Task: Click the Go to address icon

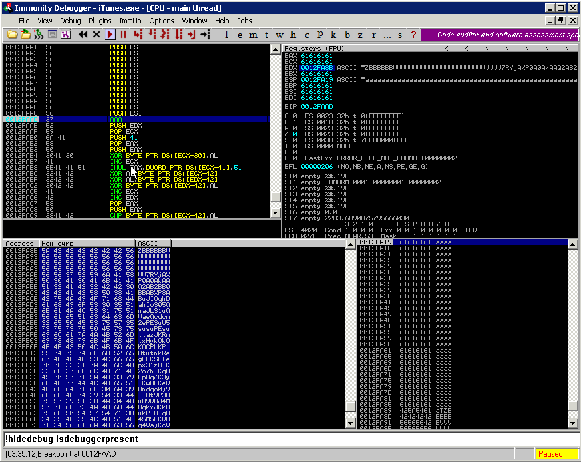Action: [205, 35]
